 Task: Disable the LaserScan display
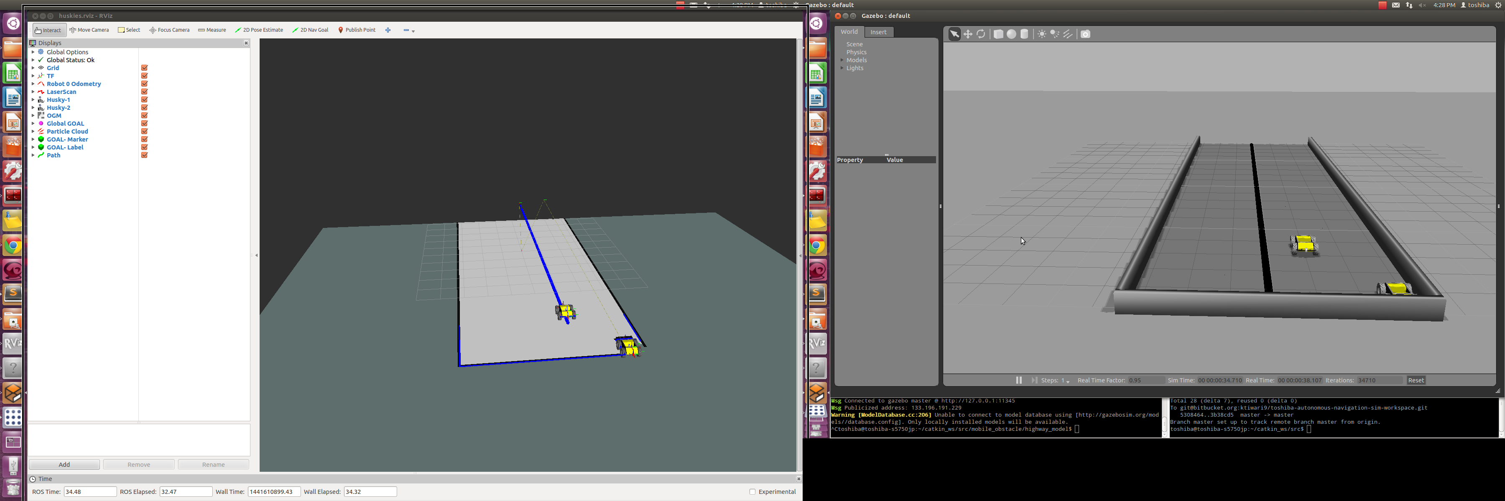(144, 92)
